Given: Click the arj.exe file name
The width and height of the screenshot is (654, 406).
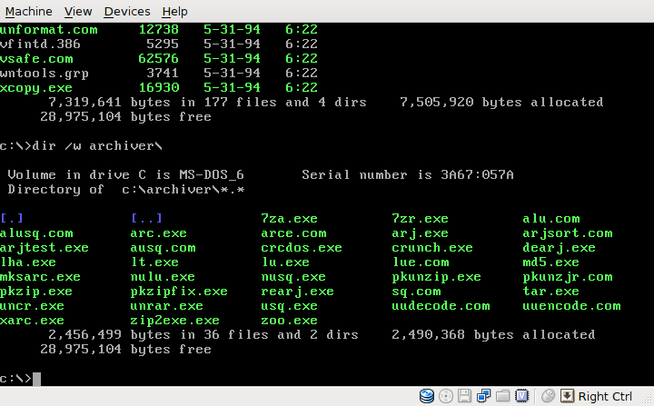Looking at the screenshot, I should 420,233.
